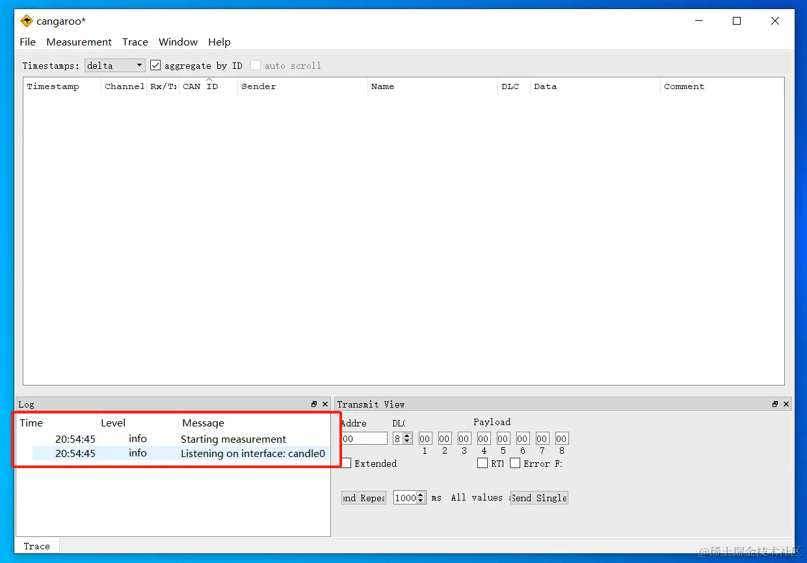Close the Transmit View panel

[786, 404]
